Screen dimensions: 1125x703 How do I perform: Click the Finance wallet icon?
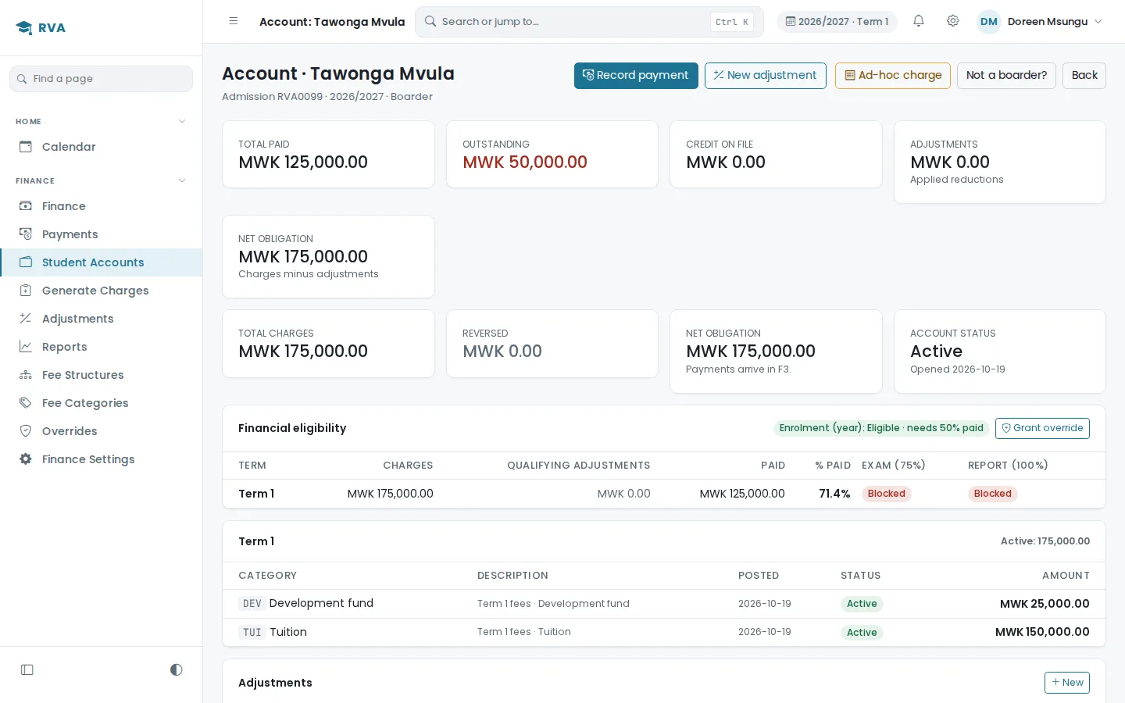coord(26,206)
